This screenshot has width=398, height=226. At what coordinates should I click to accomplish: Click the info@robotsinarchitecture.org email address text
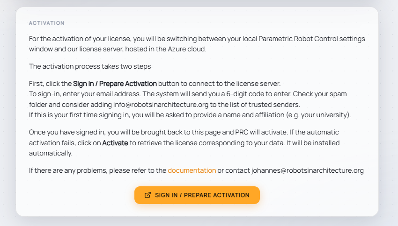(161, 105)
